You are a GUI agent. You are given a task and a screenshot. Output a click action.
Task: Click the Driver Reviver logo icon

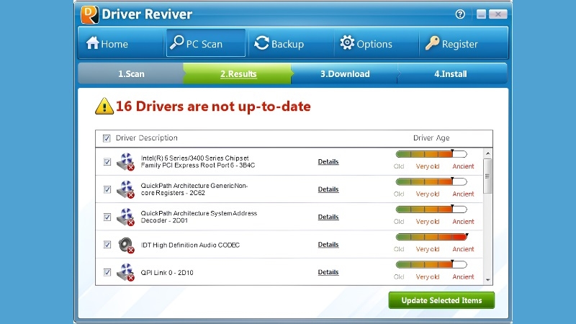point(89,14)
